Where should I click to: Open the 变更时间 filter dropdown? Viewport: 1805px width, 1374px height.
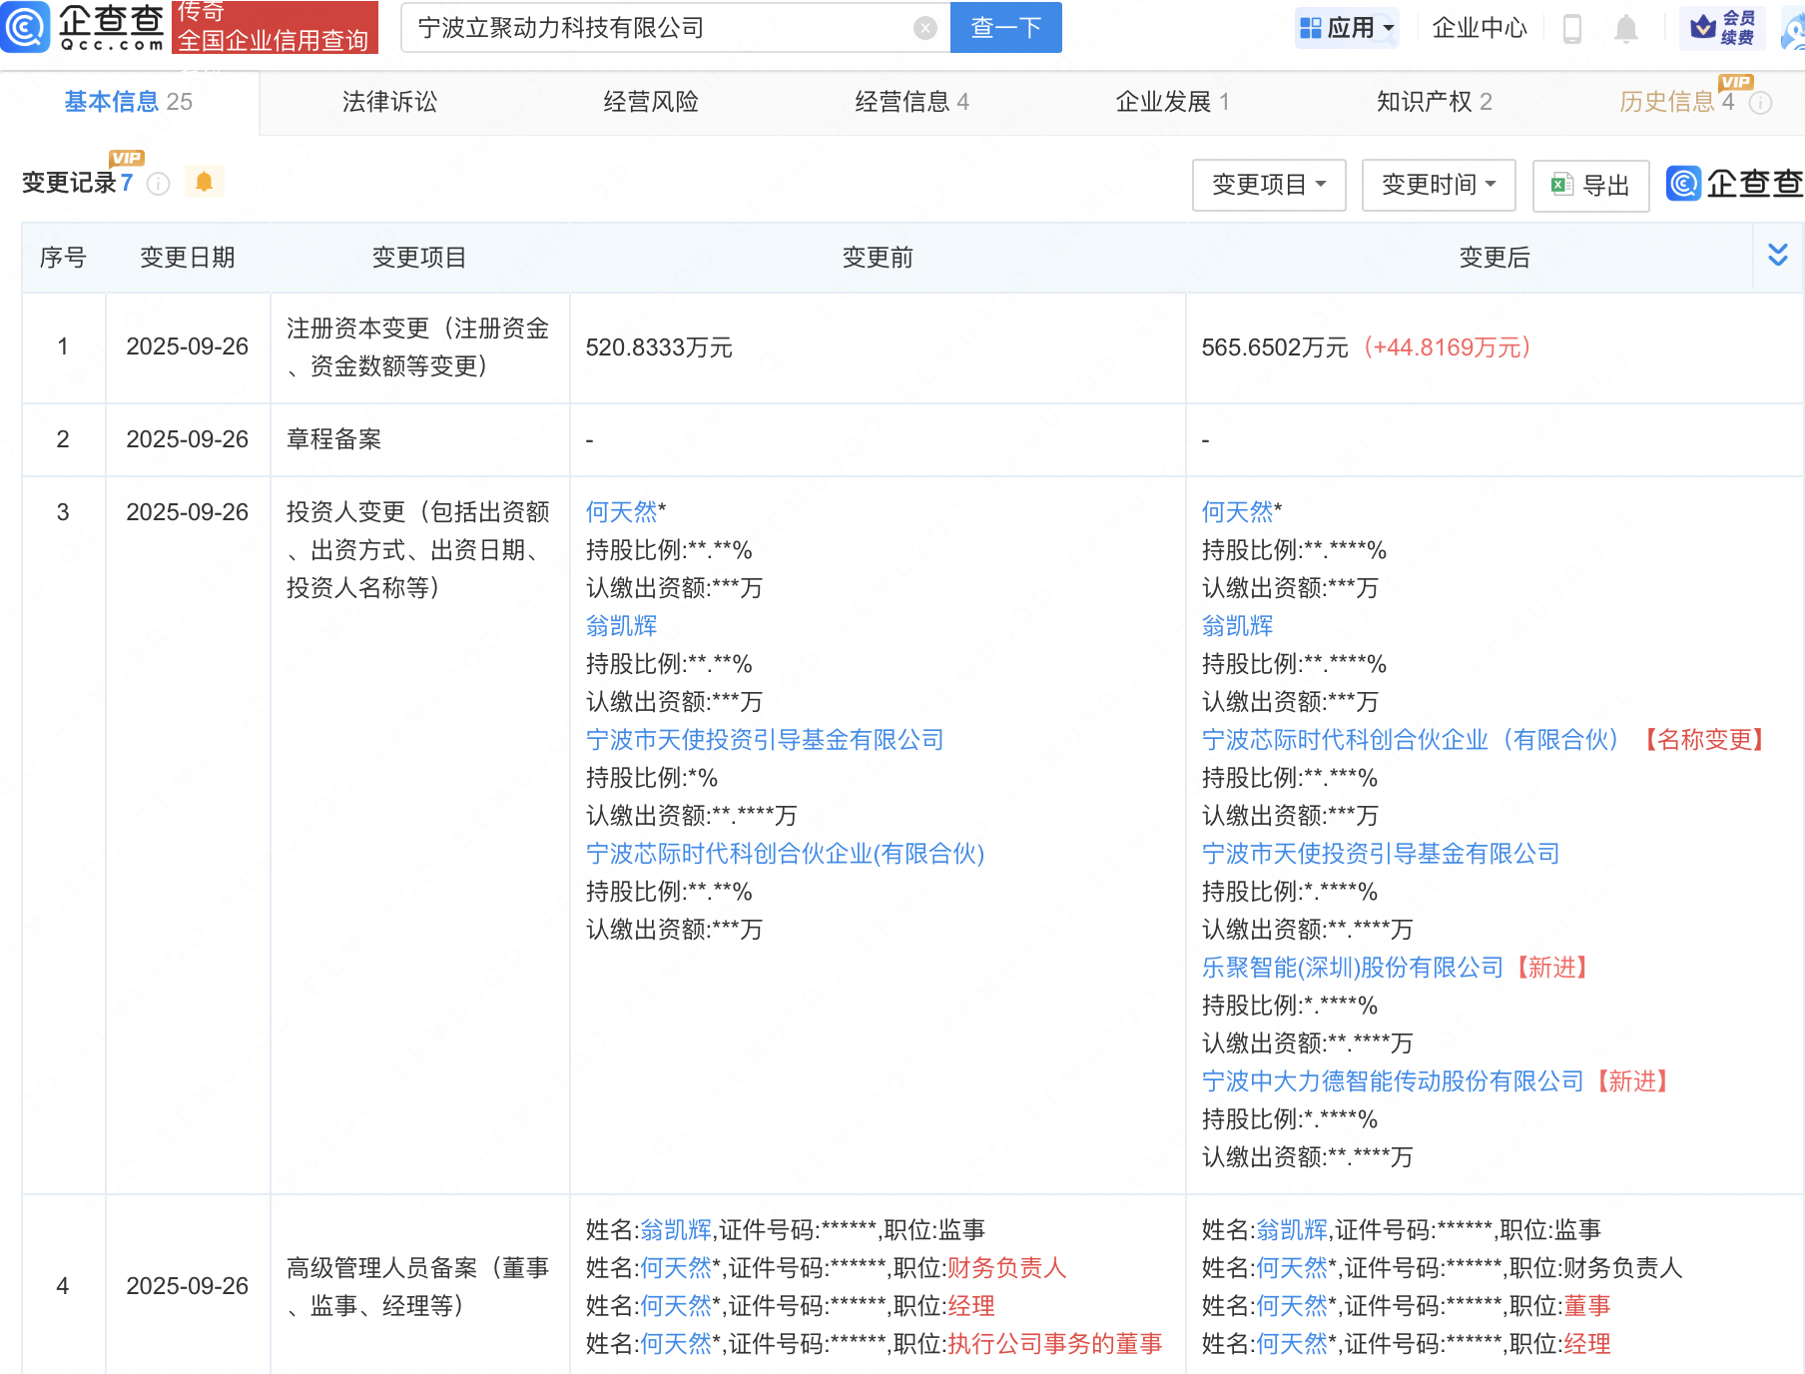pos(1438,185)
